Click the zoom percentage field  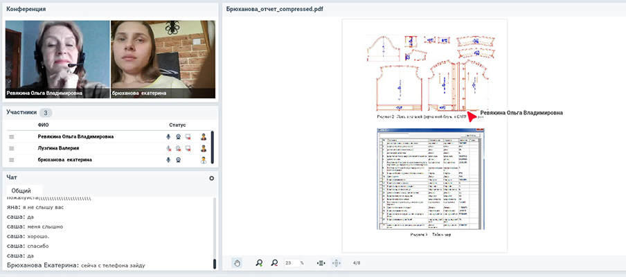click(x=291, y=263)
